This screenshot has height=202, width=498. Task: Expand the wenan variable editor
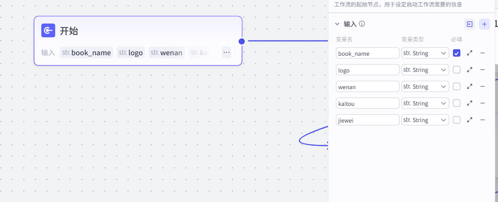point(470,86)
